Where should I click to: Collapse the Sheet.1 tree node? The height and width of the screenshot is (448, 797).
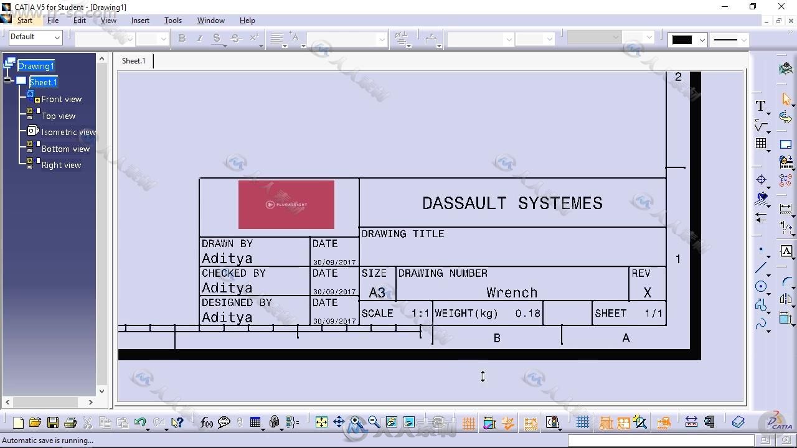8,81
